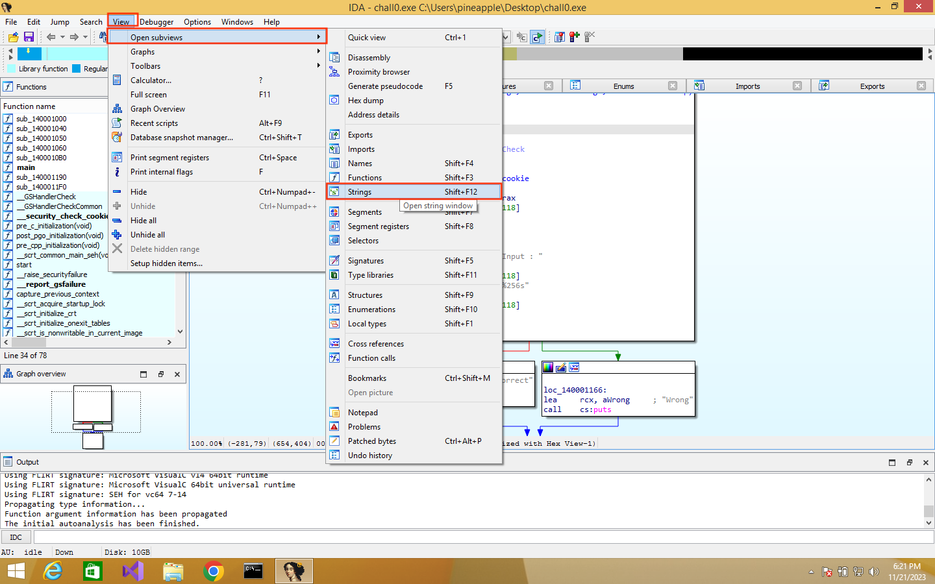Expand the Graphs submenu
Viewport: 935px width, 584px height.
pyautogui.click(x=217, y=51)
